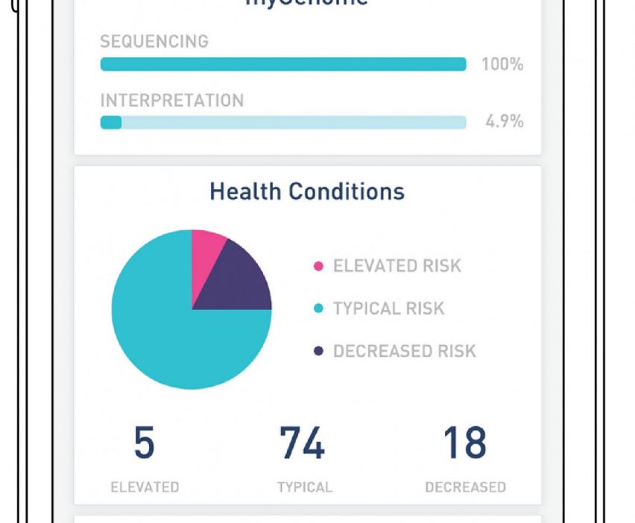Click the Interpretation progress bar
The height and width of the screenshot is (523, 635).
283,122
